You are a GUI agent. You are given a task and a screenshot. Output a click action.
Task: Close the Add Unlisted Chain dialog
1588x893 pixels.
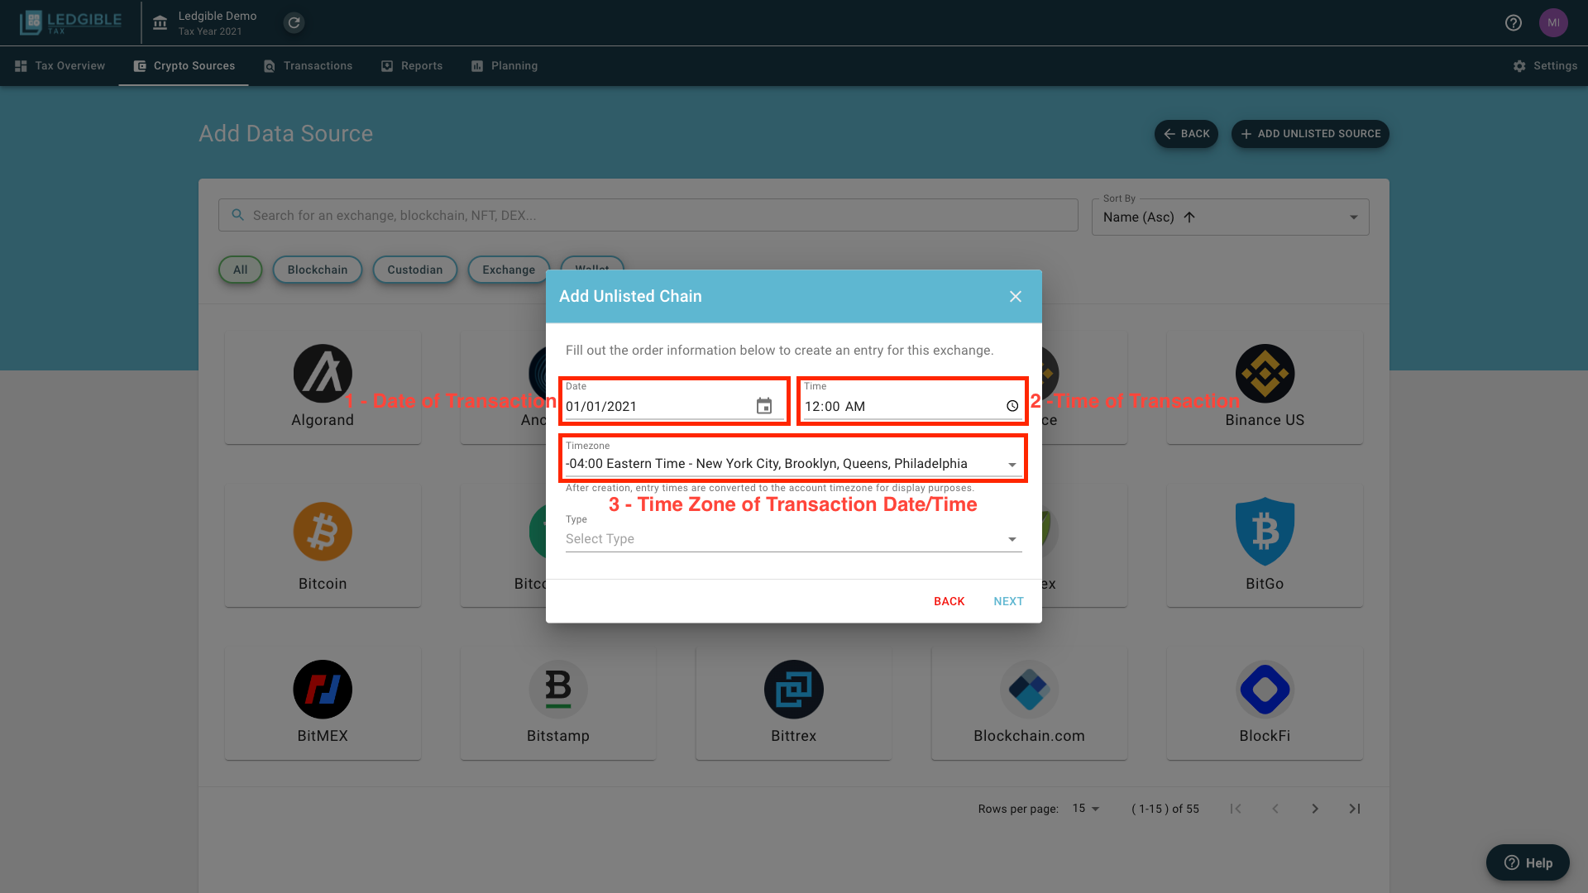pos(1016,296)
